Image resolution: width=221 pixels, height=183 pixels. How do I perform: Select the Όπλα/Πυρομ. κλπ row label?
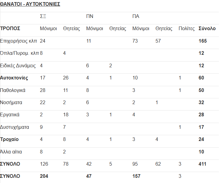(20, 53)
